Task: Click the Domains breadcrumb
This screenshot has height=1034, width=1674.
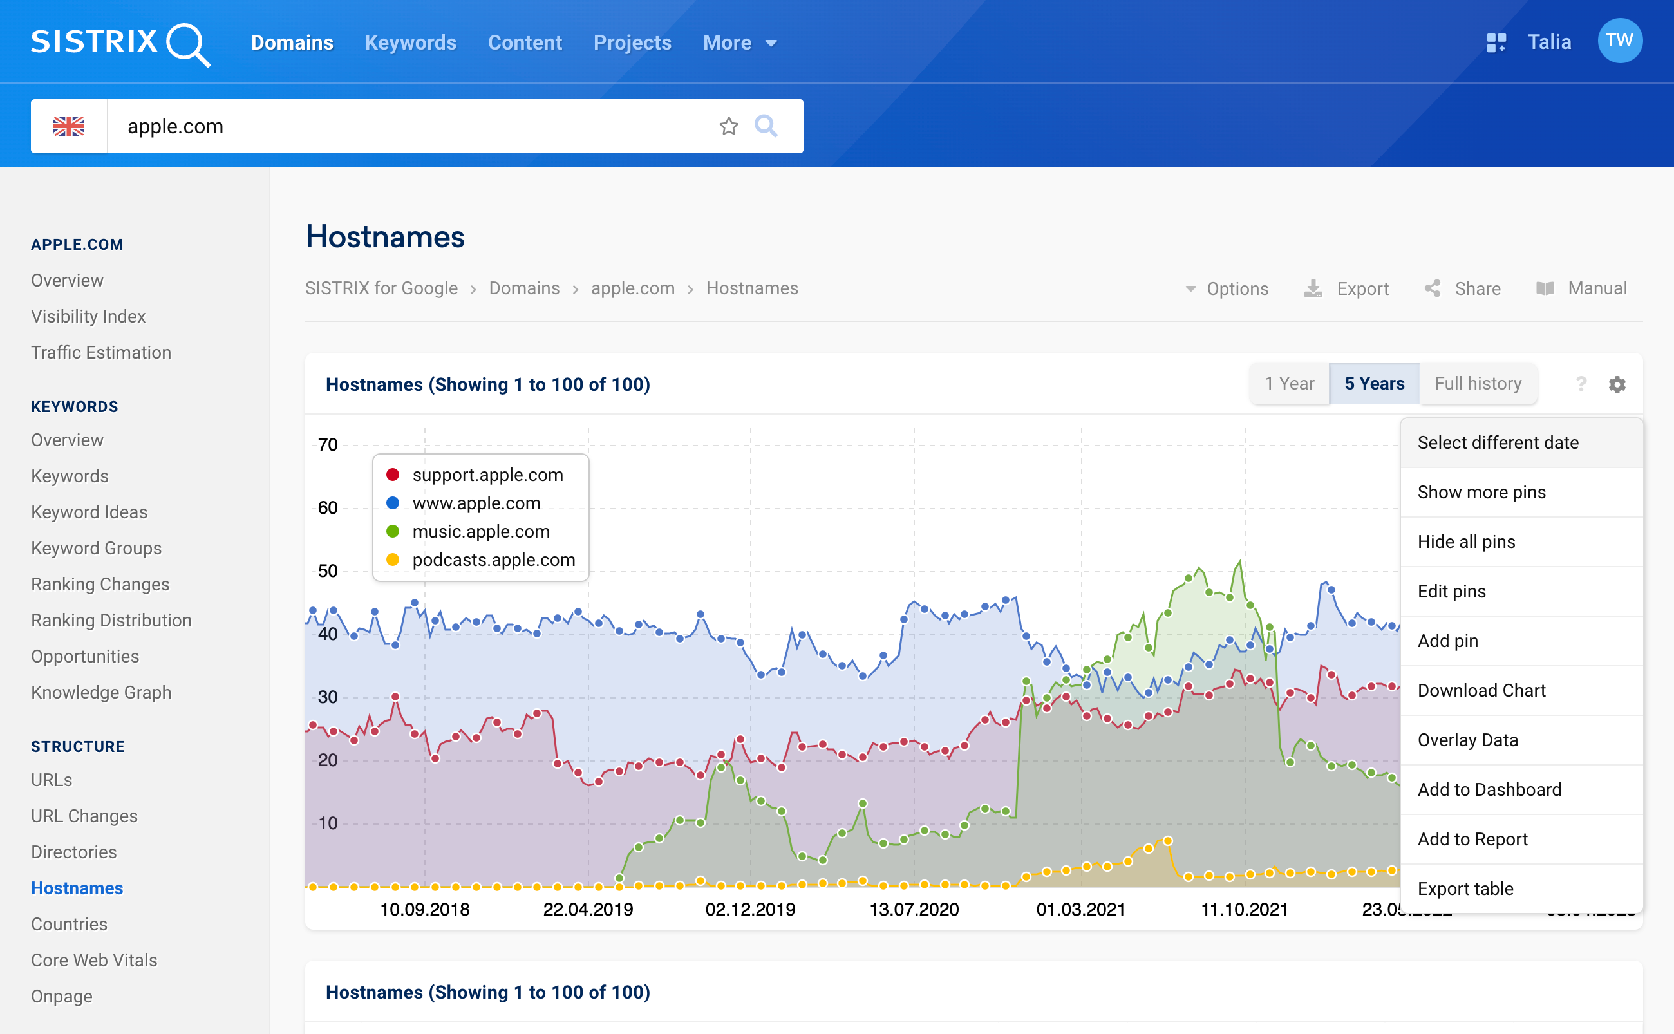Action: coord(525,288)
